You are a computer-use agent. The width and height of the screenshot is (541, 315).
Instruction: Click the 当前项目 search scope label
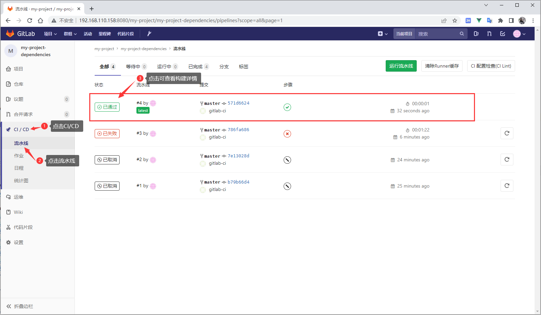[x=404, y=34]
